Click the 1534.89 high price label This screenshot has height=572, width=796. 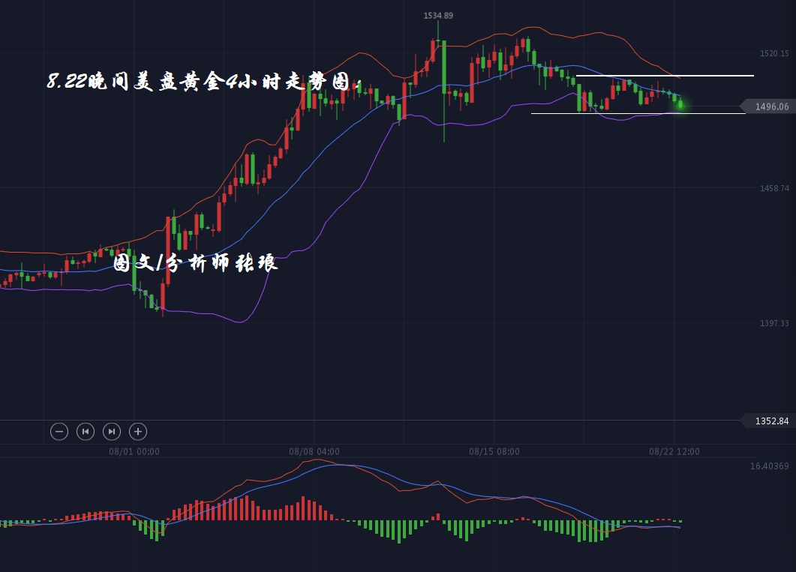click(x=438, y=16)
